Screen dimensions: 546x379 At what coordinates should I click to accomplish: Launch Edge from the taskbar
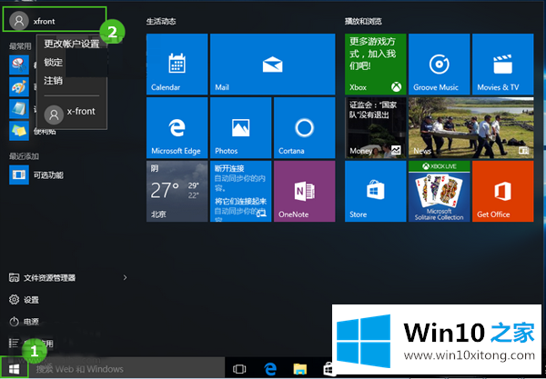click(270, 369)
